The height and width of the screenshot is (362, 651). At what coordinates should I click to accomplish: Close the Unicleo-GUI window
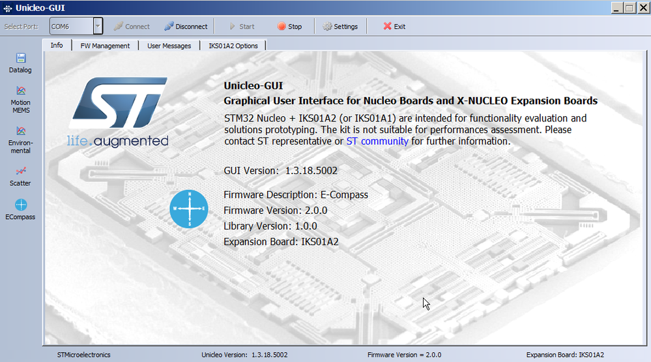(644, 8)
